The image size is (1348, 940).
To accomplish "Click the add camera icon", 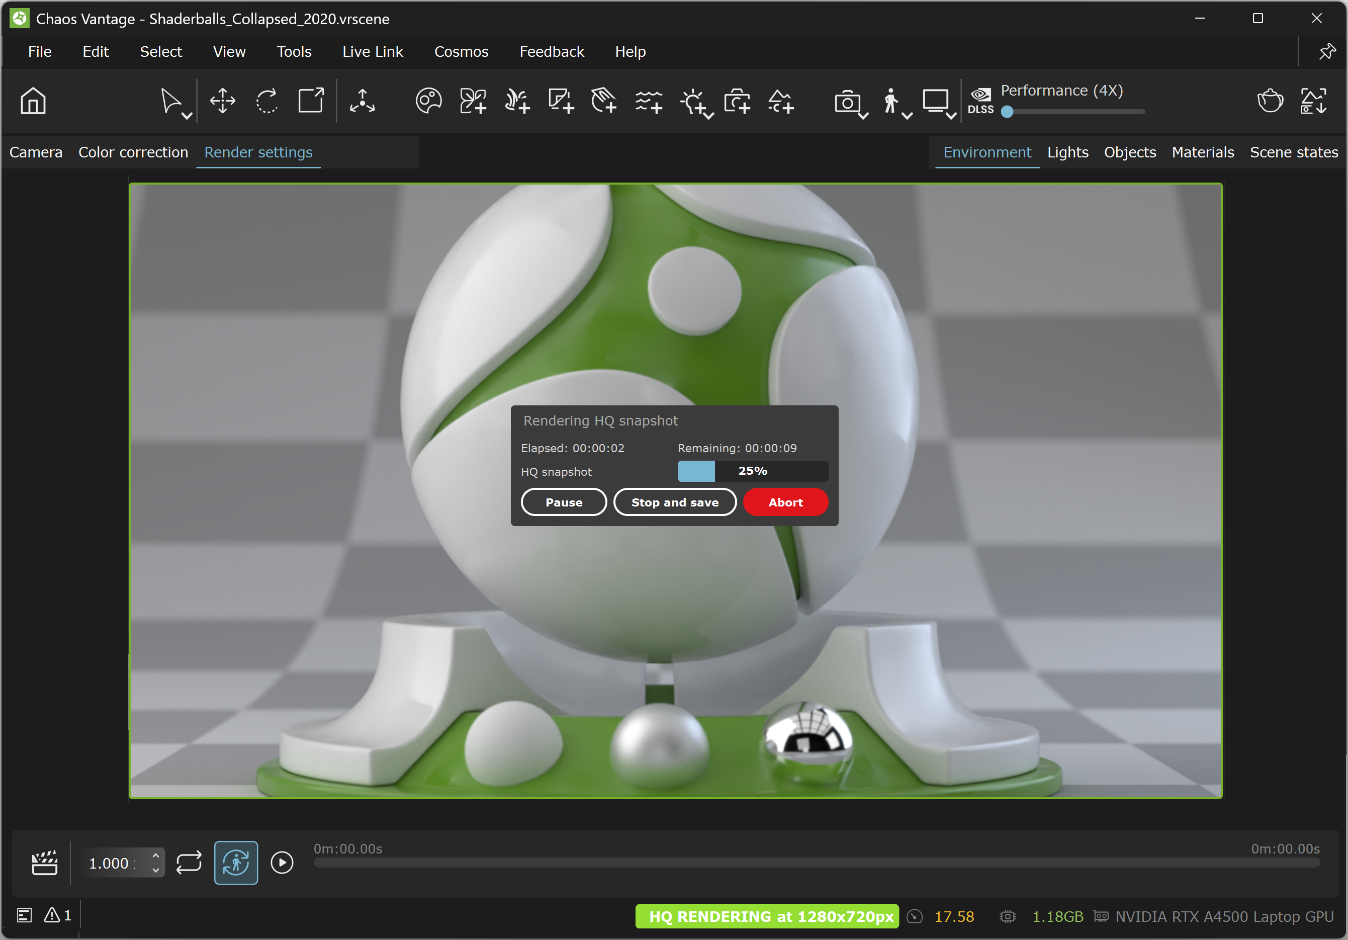I will coord(738,101).
